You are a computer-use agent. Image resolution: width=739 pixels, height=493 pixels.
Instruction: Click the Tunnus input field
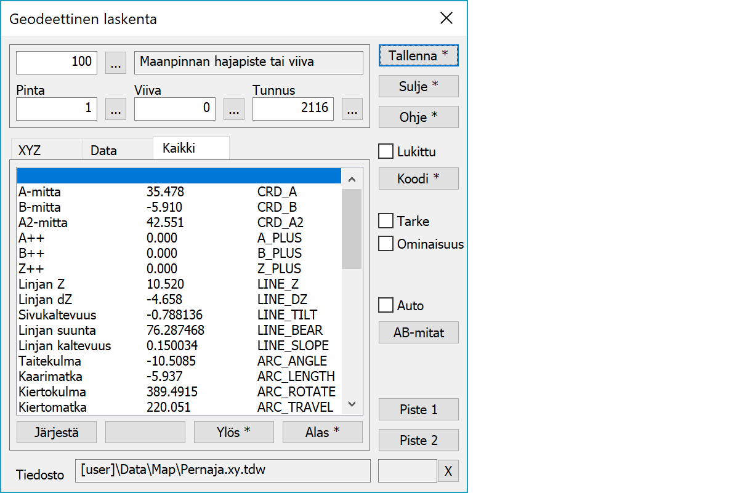(x=293, y=109)
